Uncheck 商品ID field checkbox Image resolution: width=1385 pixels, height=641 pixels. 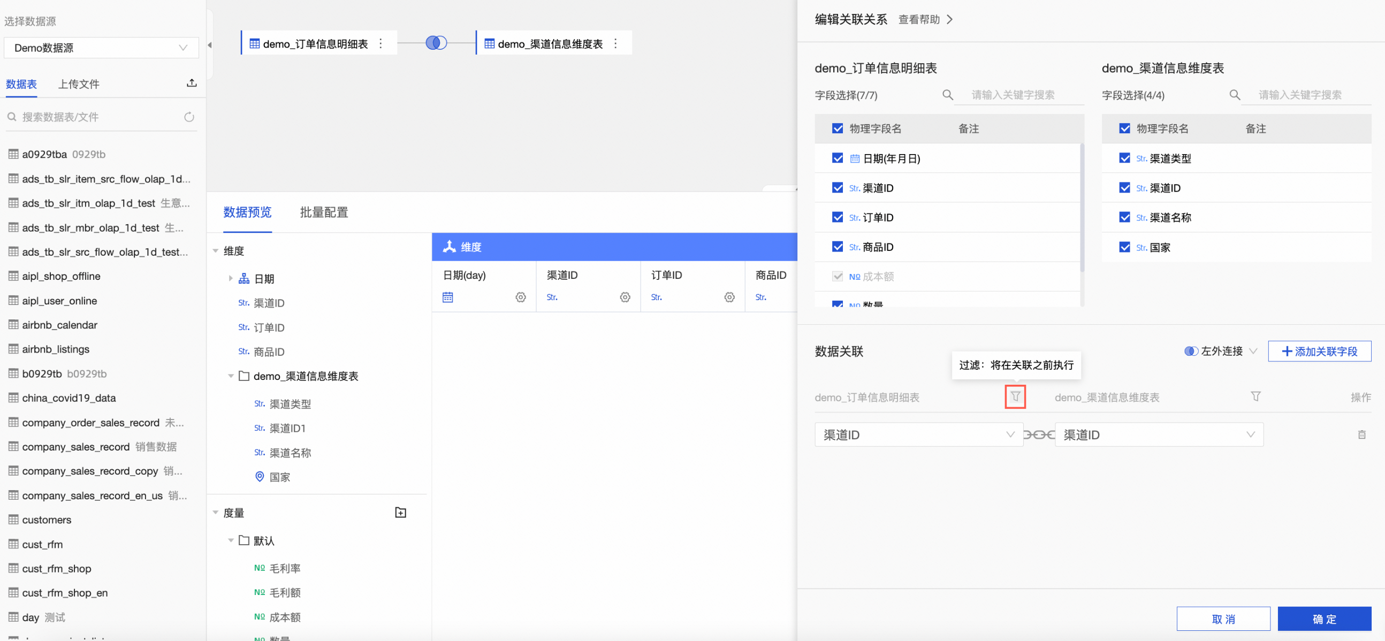pos(837,246)
